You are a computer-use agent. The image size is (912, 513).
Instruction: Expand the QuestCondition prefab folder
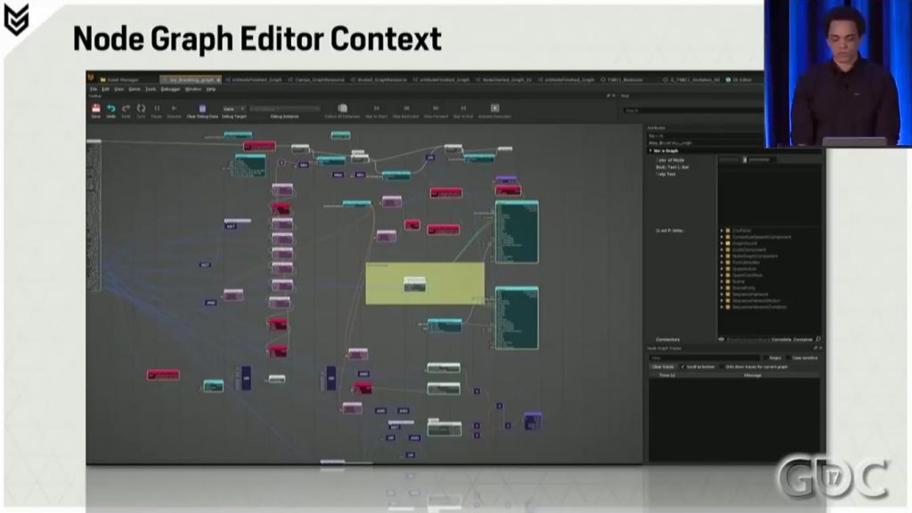click(x=721, y=275)
